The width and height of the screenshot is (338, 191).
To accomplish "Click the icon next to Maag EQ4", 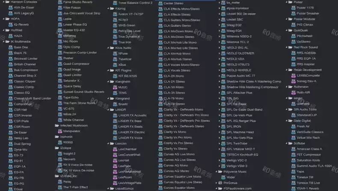I will (x=223, y=31).
